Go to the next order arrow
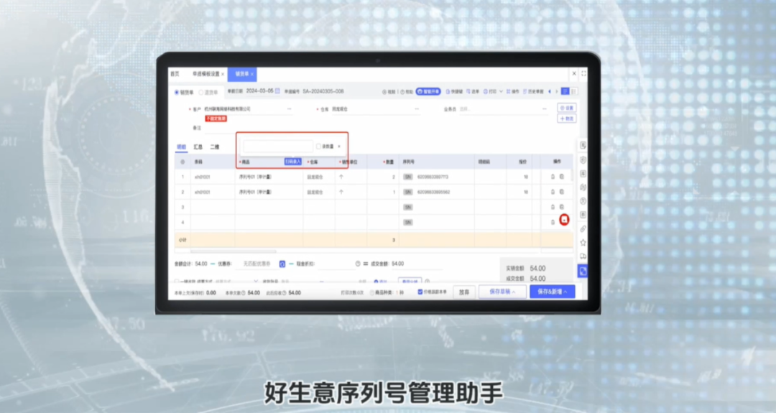Screen dimensions: 776x413 click(x=557, y=91)
